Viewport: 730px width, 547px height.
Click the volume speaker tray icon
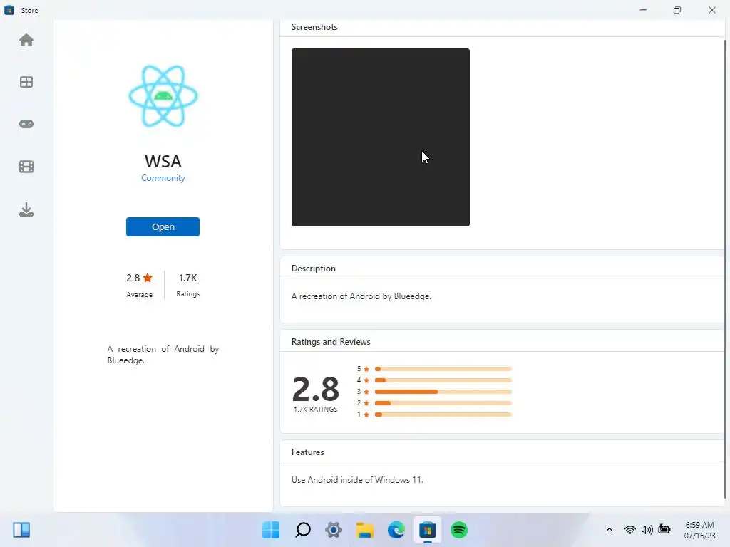tap(647, 530)
